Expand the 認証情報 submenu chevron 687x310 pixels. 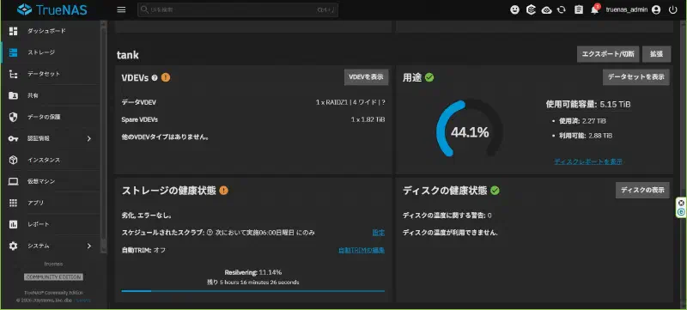pyautogui.click(x=89, y=138)
